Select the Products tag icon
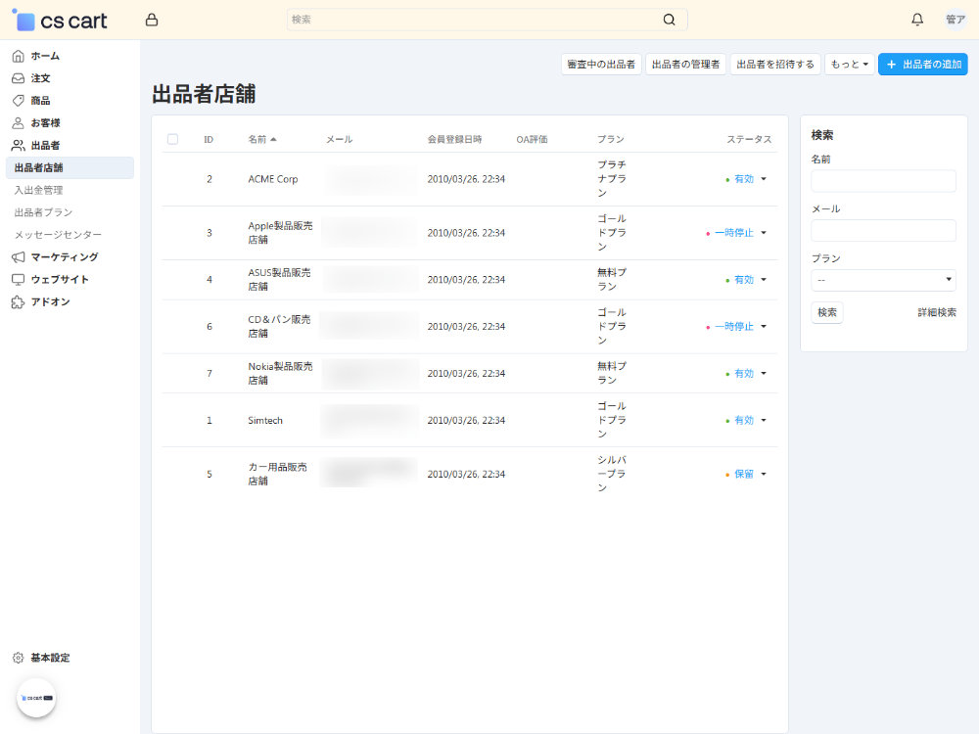The image size is (979, 734). pyautogui.click(x=18, y=101)
